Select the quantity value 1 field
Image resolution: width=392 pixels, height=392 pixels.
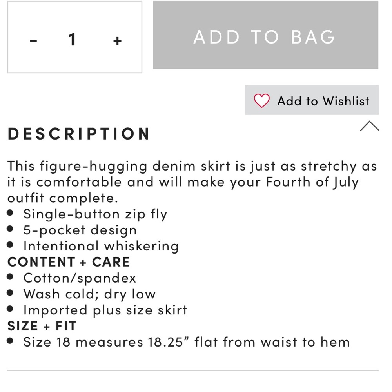coord(72,40)
